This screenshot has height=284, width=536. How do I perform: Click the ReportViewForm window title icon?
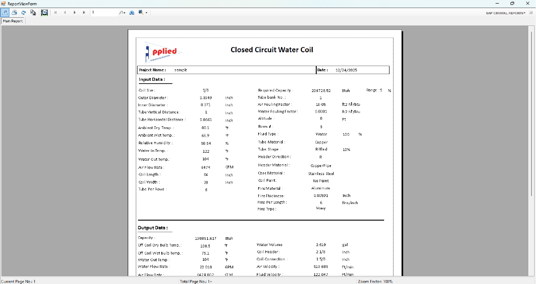tap(4, 3)
